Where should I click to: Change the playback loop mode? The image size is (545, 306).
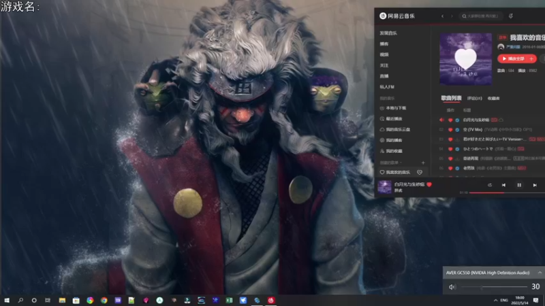[x=490, y=185]
